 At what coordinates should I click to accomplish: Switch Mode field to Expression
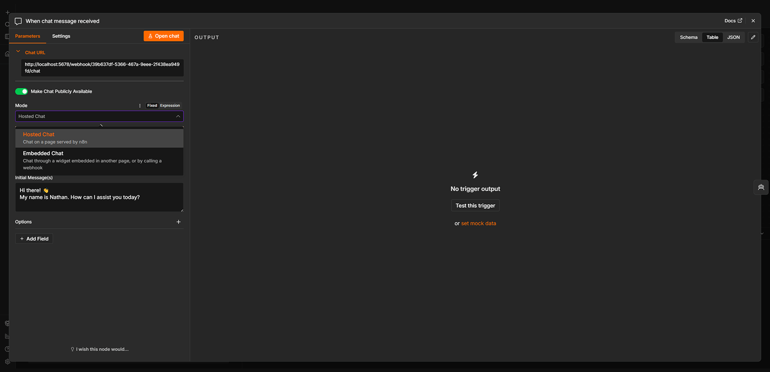(x=170, y=105)
